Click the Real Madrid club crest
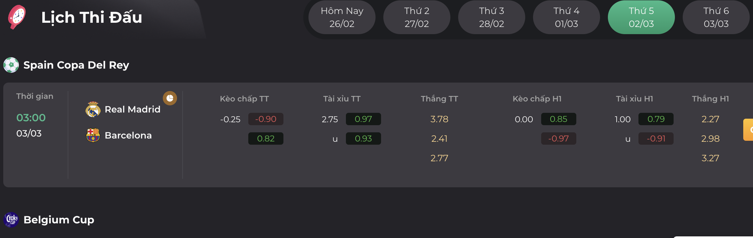753x238 pixels. click(x=93, y=109)
